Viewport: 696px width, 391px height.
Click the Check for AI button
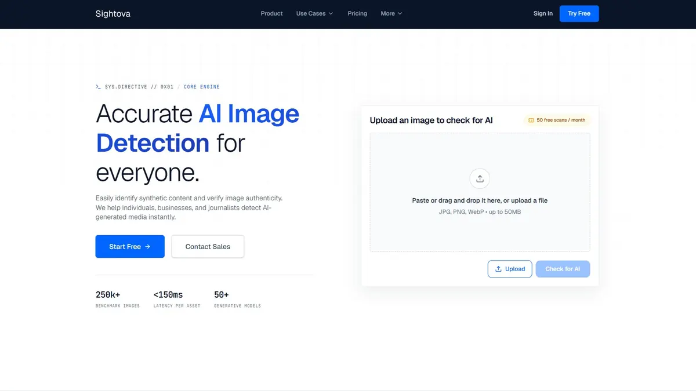point(563,269)
